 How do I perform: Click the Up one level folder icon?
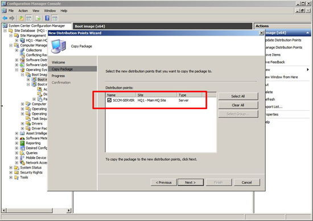pos(21,18)
